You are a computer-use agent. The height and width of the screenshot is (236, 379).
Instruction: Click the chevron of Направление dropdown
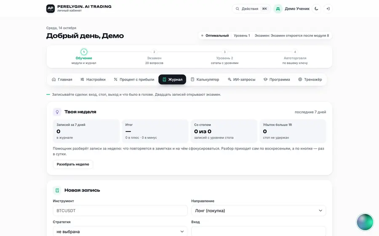pos(320,211)
